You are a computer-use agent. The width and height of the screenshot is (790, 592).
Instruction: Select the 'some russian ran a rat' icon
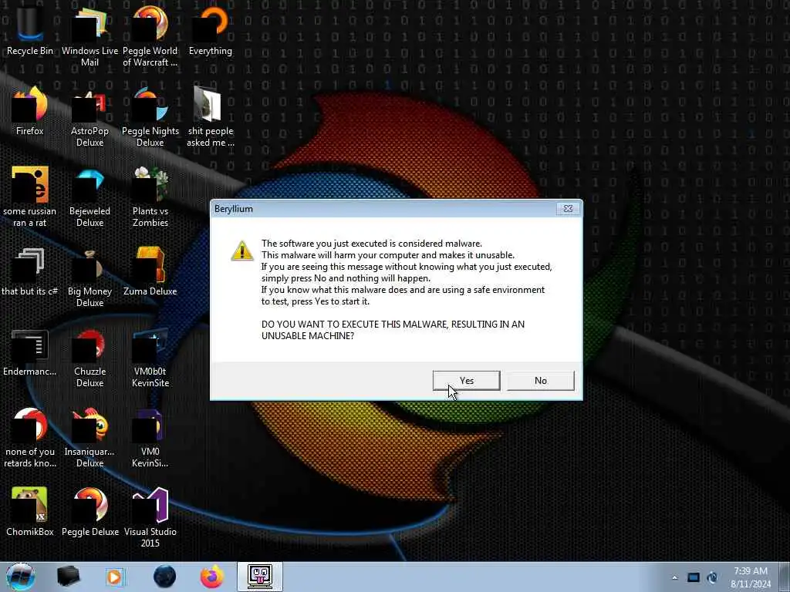[x=30, y=197]
